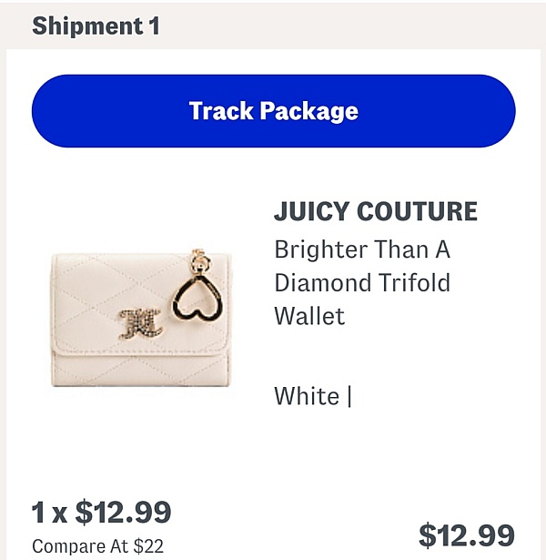Image resolution: width=546 pixels, height=560 pixels.
Task: Click the gold heart charm on the image
Action: [x=197, y=298]
